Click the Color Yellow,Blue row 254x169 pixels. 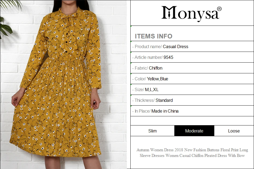[192, 79]
